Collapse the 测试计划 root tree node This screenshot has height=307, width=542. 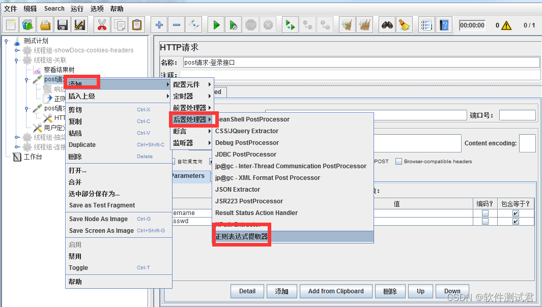(x=7, y=41)
